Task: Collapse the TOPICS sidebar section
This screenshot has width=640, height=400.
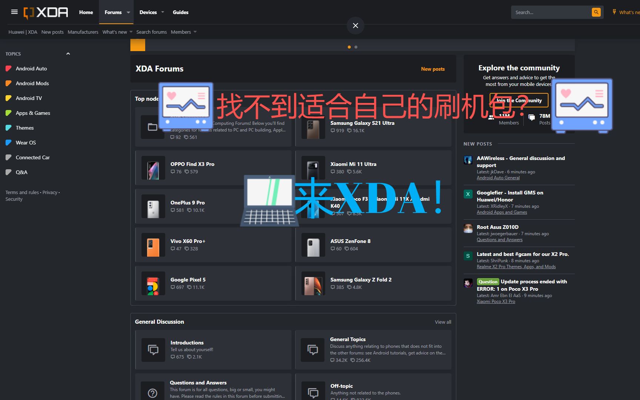Action: (68, 54)
